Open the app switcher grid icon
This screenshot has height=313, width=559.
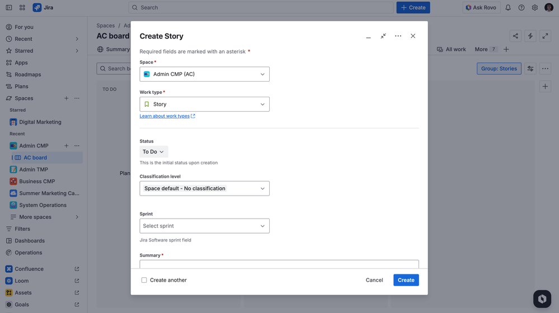click(x=22, y=7)
